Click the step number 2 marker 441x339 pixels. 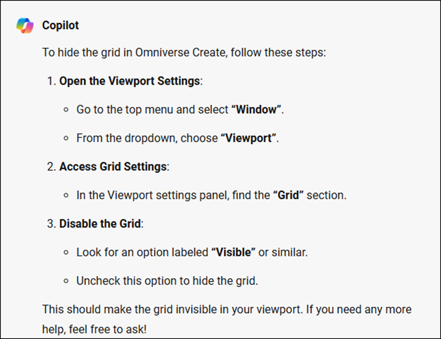click(x=51, y=166)
